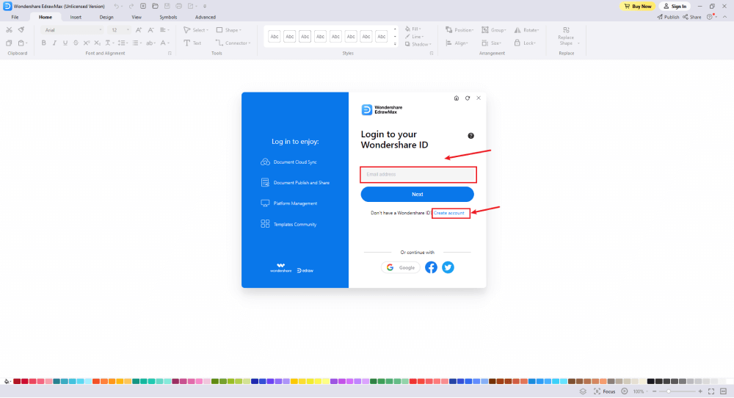
Task: Open the File menu
Action: [x=15, y=17]
